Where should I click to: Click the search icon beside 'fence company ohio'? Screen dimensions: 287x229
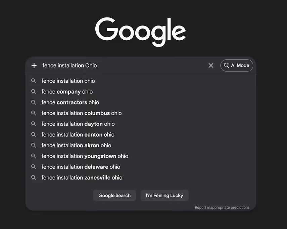tap(34, 91)
